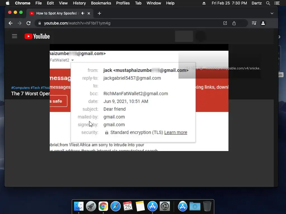This screenshot has width=286, height=214.
Task: Open Safari from the dock
Action: [115, 206]
